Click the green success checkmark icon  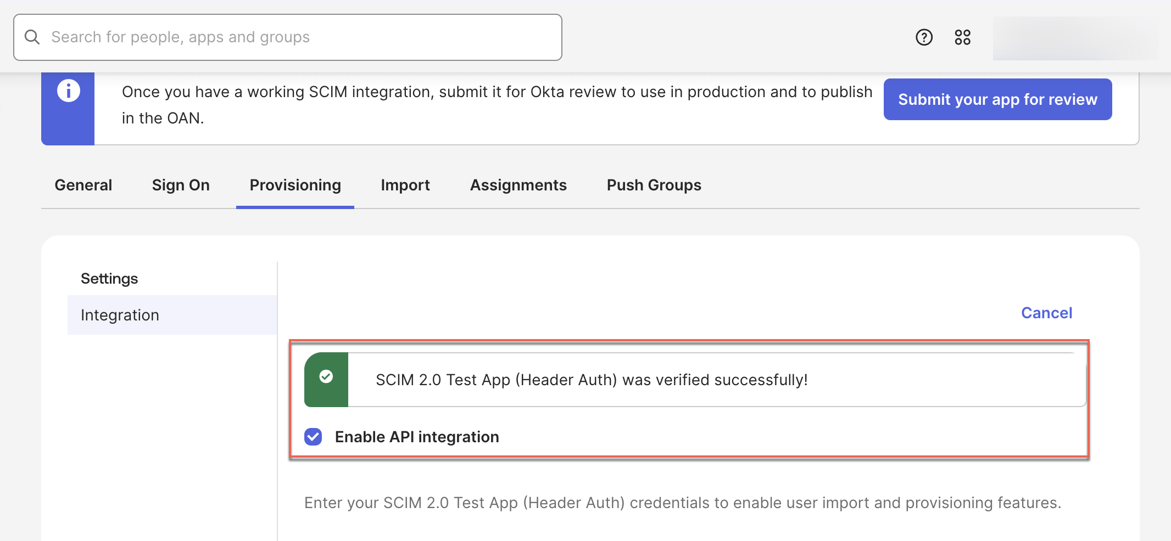coord(326,377)
